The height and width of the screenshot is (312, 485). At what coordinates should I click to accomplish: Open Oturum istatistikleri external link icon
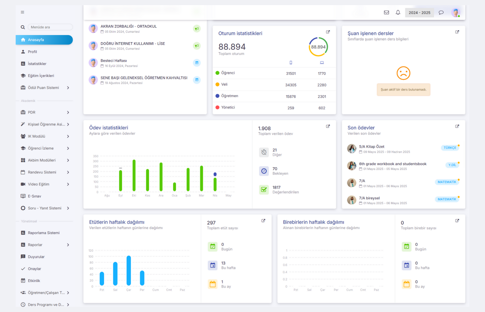[328, 32]
